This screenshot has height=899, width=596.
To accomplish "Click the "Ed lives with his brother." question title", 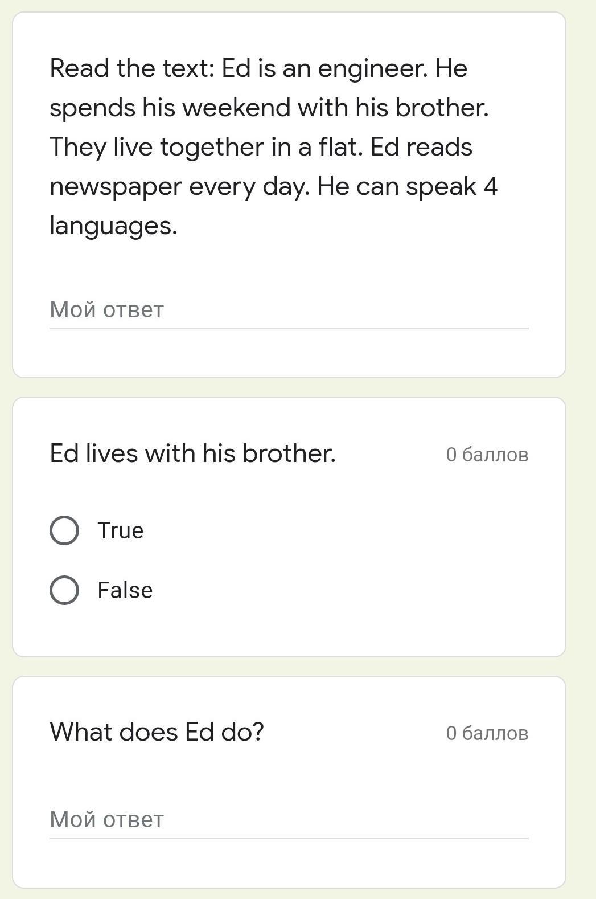I will click(192, 453).
